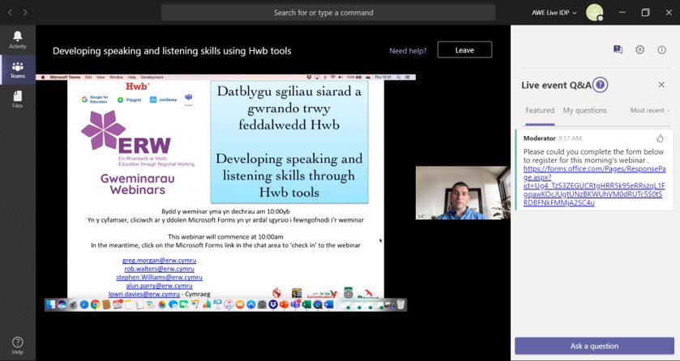The height and width of the screenshot is (361, 680).
Task: Switch to the Featured tab
Action: point(540,110)
